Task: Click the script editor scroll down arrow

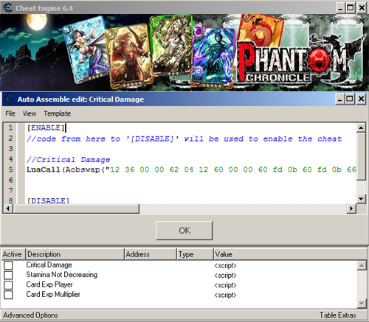Action: coord(361,198)
